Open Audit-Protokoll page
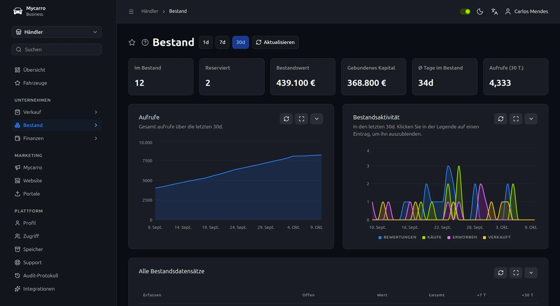This screenshot has width=560, height=306. tap(57, 275)
